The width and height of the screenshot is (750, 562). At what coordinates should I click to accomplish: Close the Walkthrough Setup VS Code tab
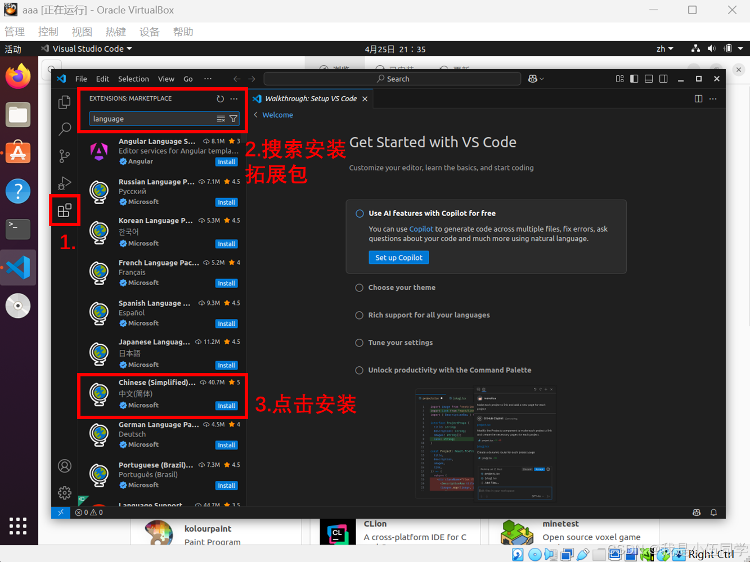pos(365,98)
